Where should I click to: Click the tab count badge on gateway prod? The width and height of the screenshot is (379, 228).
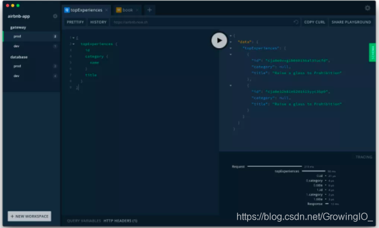pyautogui.click(x=55, y=36)
